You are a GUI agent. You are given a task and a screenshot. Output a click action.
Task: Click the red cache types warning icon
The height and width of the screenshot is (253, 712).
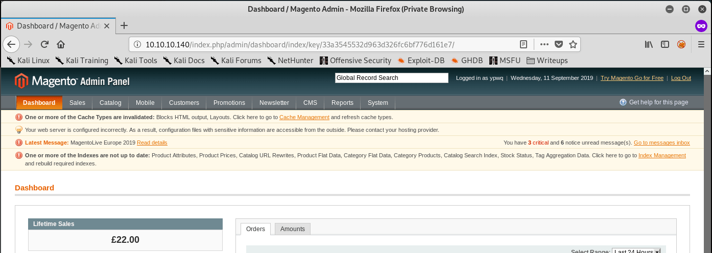19,117
